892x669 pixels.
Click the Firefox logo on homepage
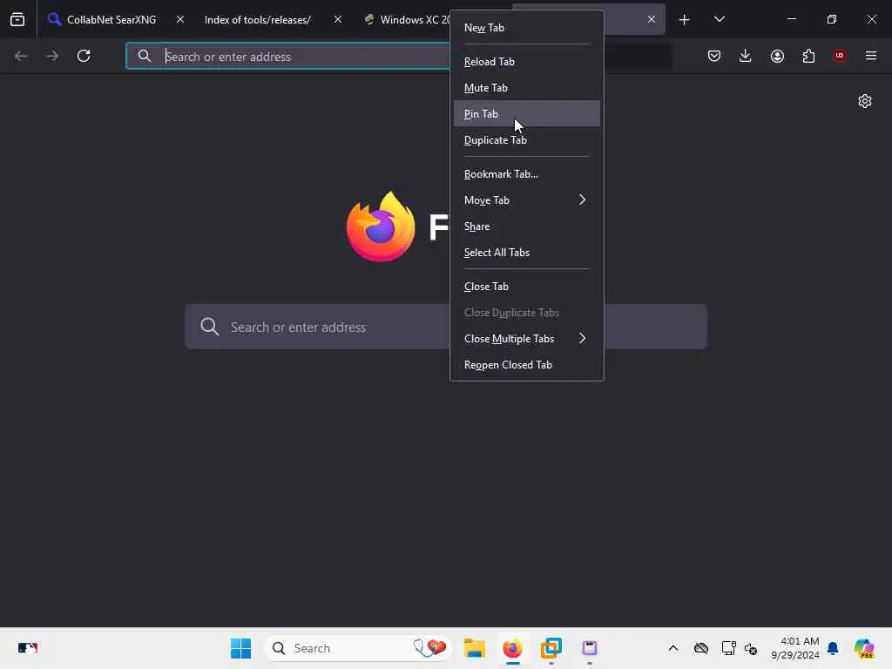pyautogui.click(x=381, y=227)
